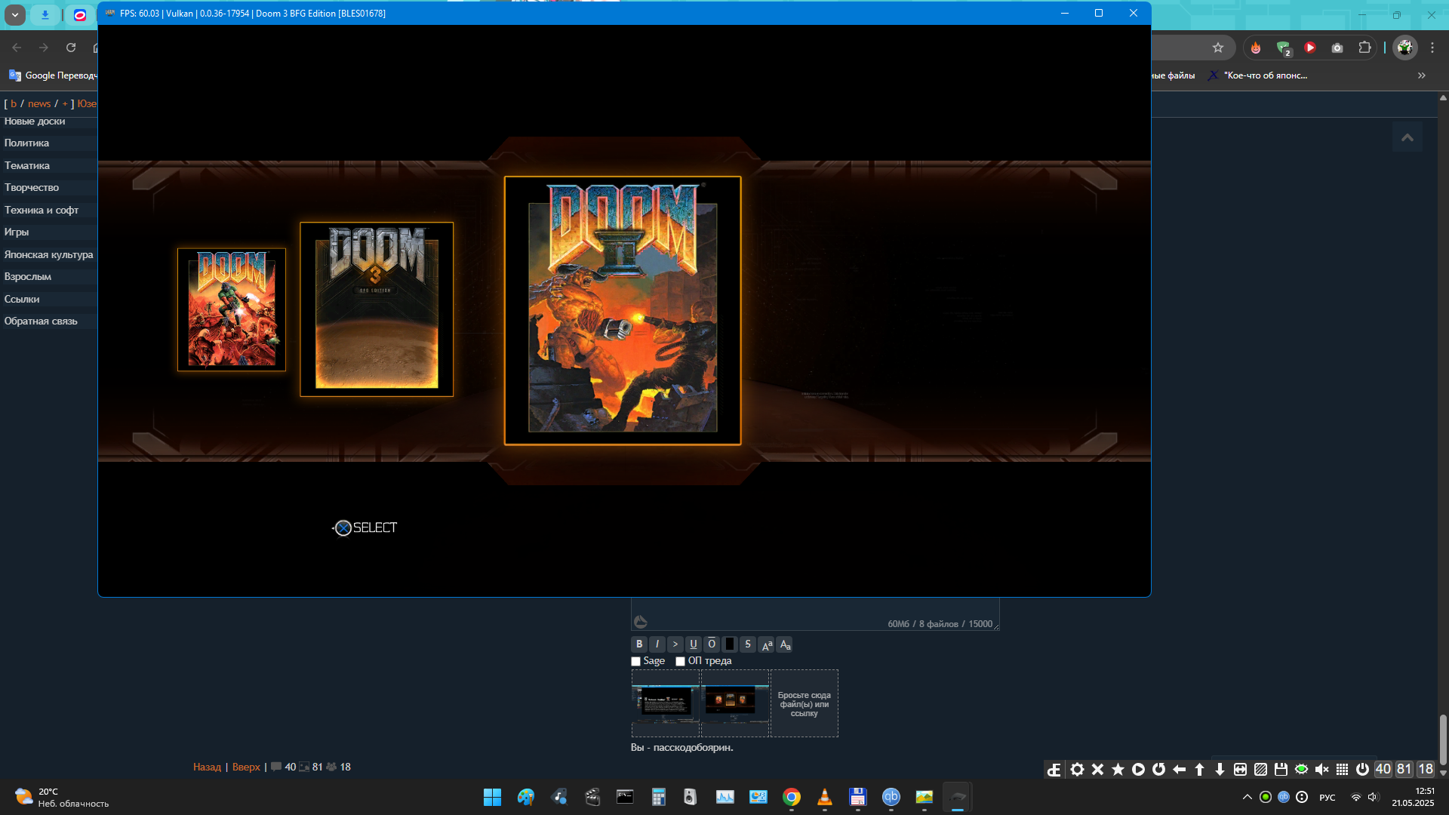Apply bold formatting with B button
The width and height of the screenshot is (1449, 815).
[x=639, y=644]
